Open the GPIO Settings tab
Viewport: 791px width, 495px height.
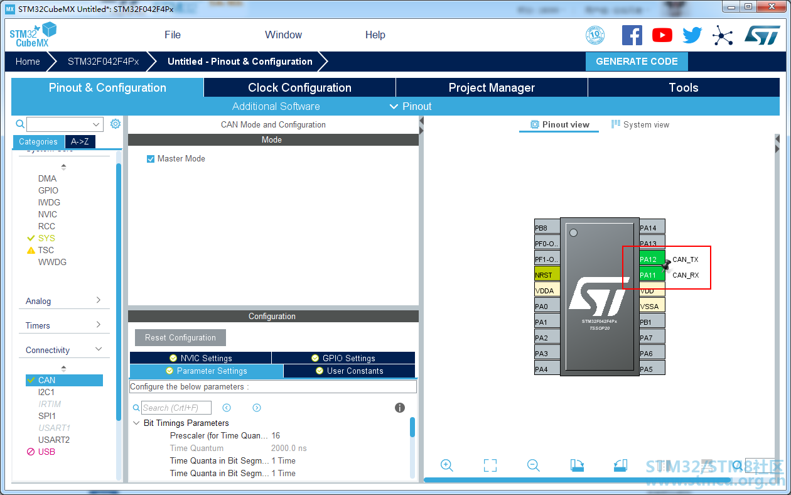point(343,358)
